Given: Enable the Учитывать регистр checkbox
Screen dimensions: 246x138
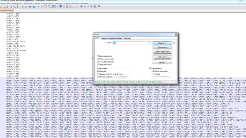Looking at the screenshot, I should point(98,62).
